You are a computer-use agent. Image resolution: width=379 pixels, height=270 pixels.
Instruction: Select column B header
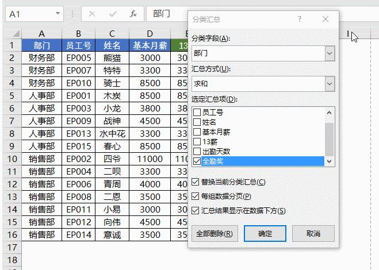coord(79,33)
